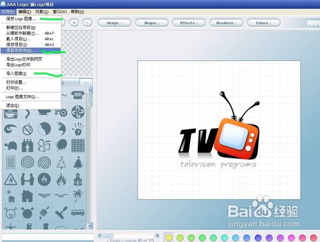Pick the yellow color swatch
This screenshot has height=242, width=320.
169,238
